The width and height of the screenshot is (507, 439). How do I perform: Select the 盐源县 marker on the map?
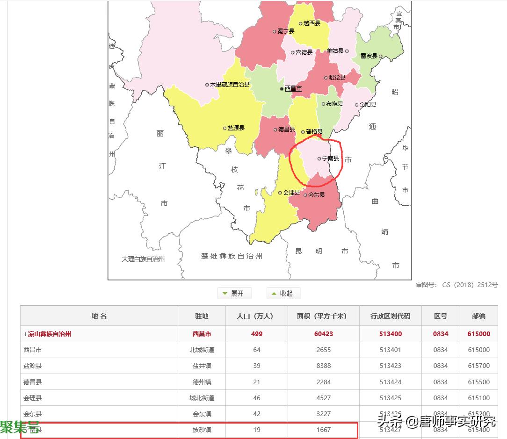pyautogui.click(x=225, y=128)
